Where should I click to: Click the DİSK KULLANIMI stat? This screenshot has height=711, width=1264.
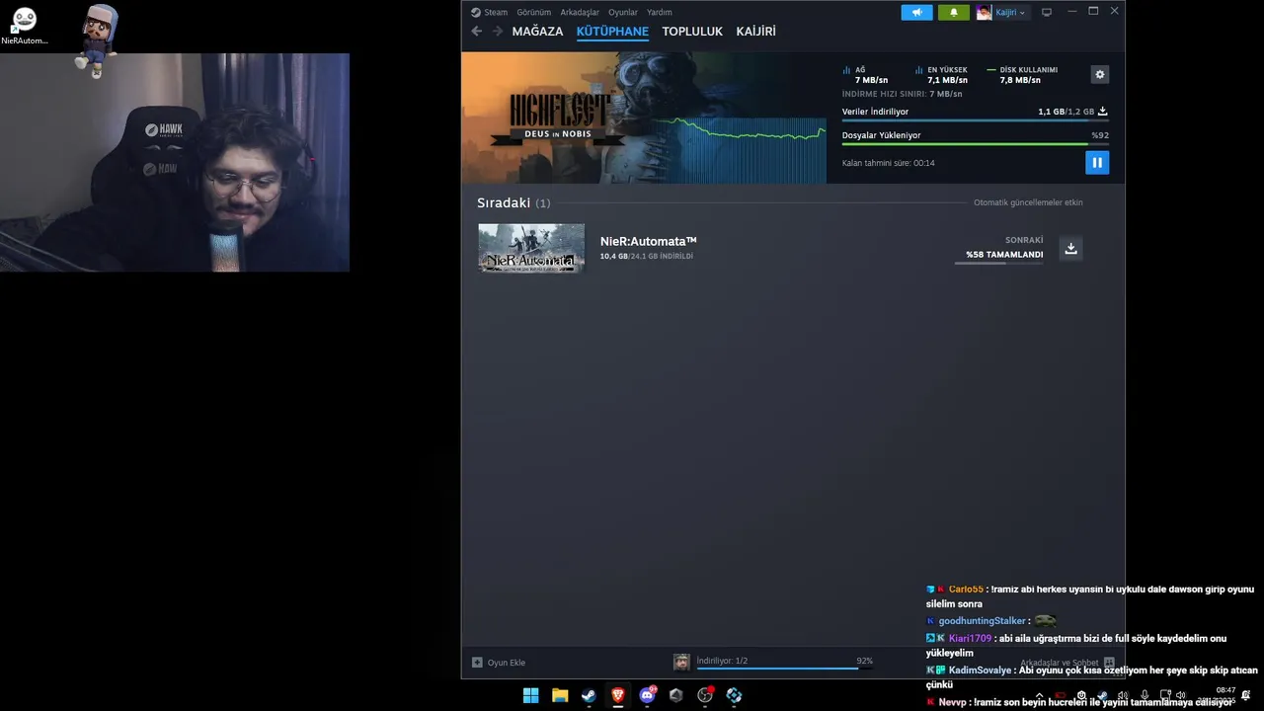1022,75
